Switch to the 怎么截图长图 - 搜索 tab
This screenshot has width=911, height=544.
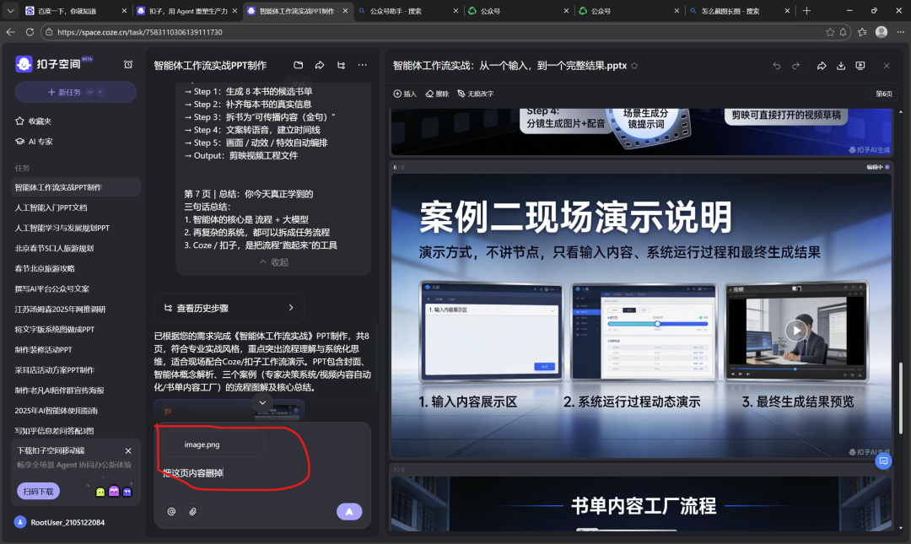[x=741, y=10]
